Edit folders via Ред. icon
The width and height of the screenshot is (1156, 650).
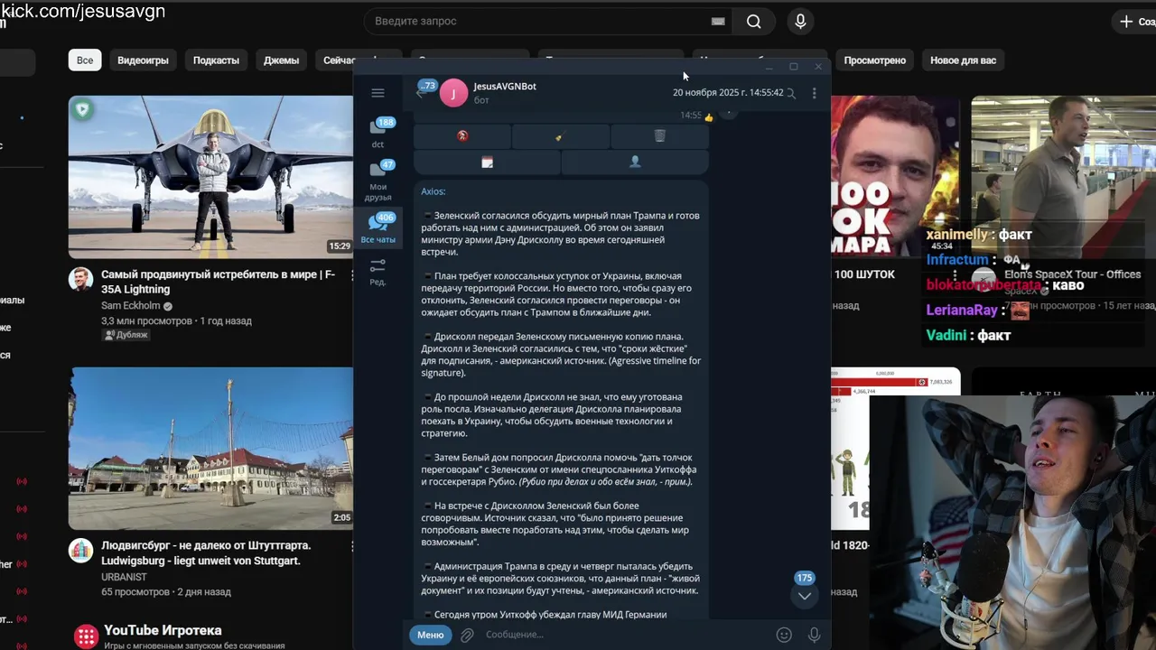(x=378, y=271)
